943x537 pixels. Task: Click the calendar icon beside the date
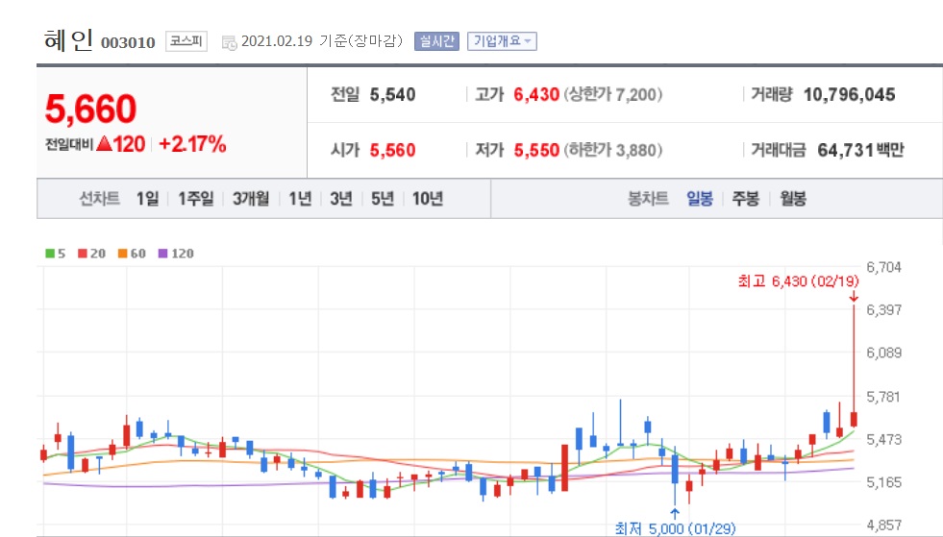tap(229, 42)
